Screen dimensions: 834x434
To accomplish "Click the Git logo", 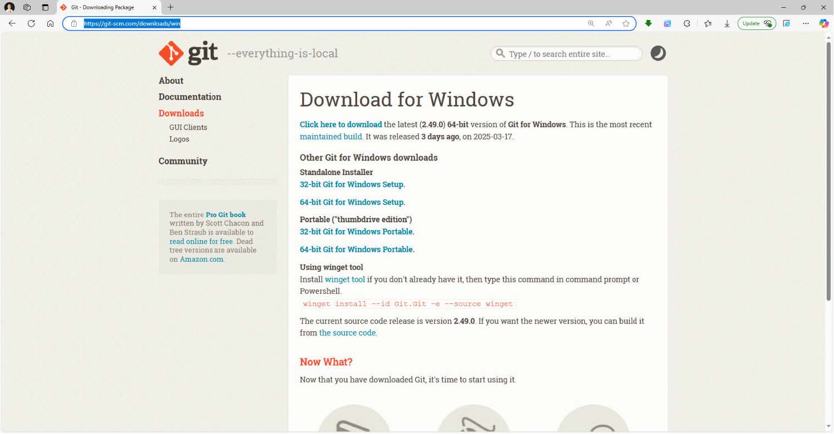I will coord(188,53).
